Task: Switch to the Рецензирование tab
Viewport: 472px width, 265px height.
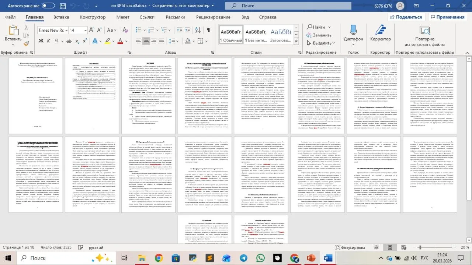Action: (x=213, y=17)
